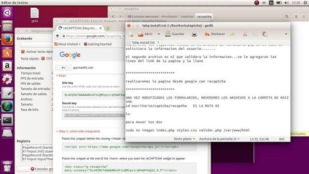
Task: Click the Firefox address bar URL
Action: 94,36
